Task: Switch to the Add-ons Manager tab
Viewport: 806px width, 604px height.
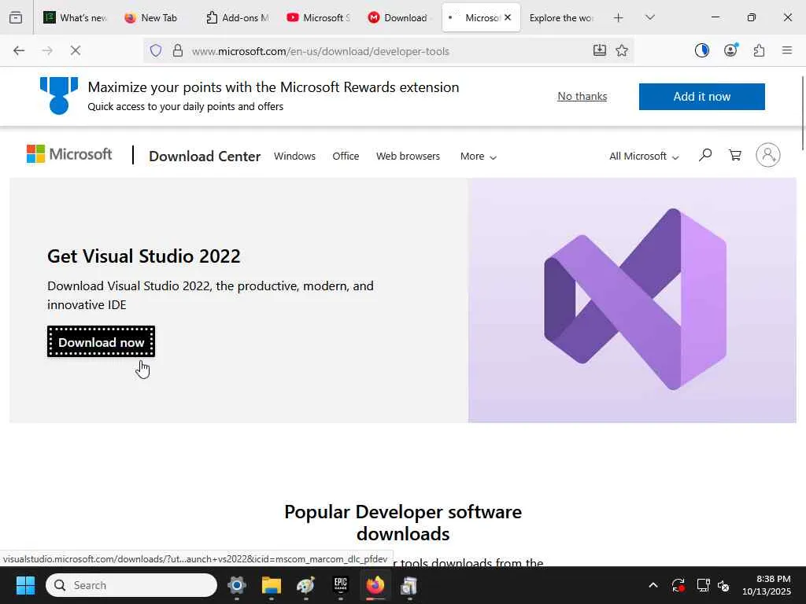Action: point(238,17)
